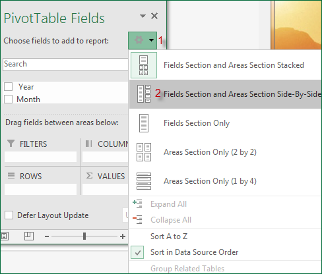
Task: Click the VALUES sigma icon
Action: [x=89, y=176]
